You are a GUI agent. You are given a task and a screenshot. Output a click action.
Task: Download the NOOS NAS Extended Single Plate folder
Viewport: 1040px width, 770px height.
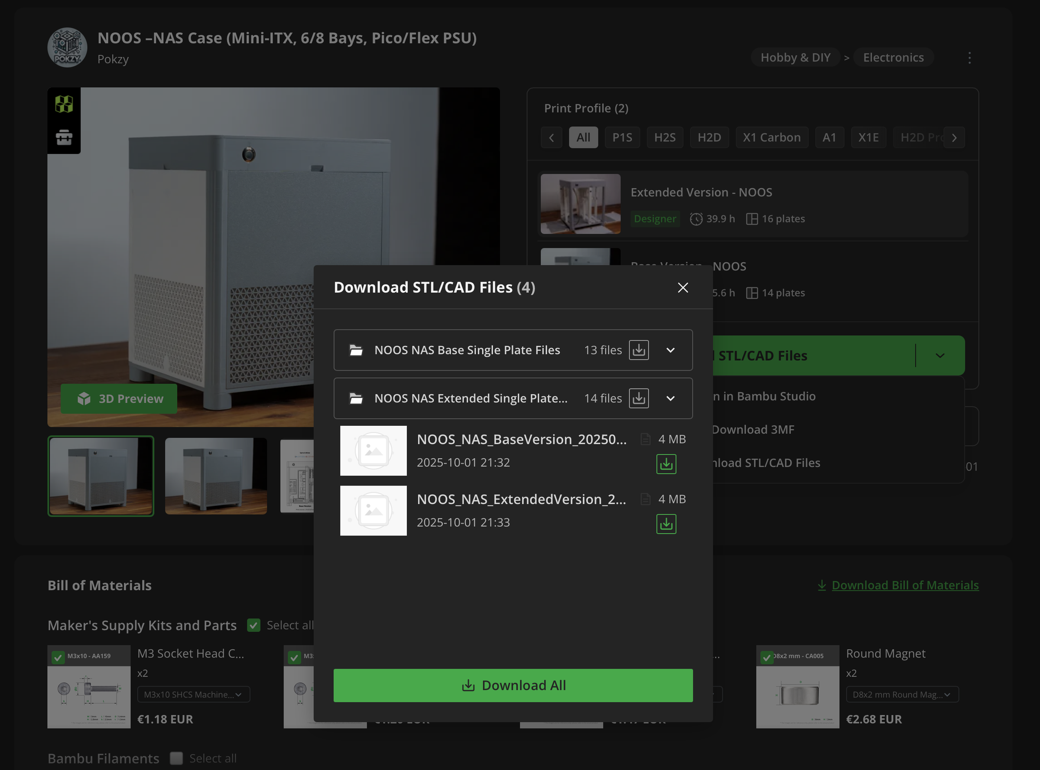pos(639,398)
